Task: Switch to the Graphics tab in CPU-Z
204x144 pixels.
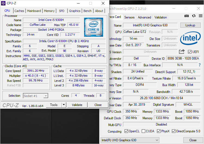Action: (75, 11)
